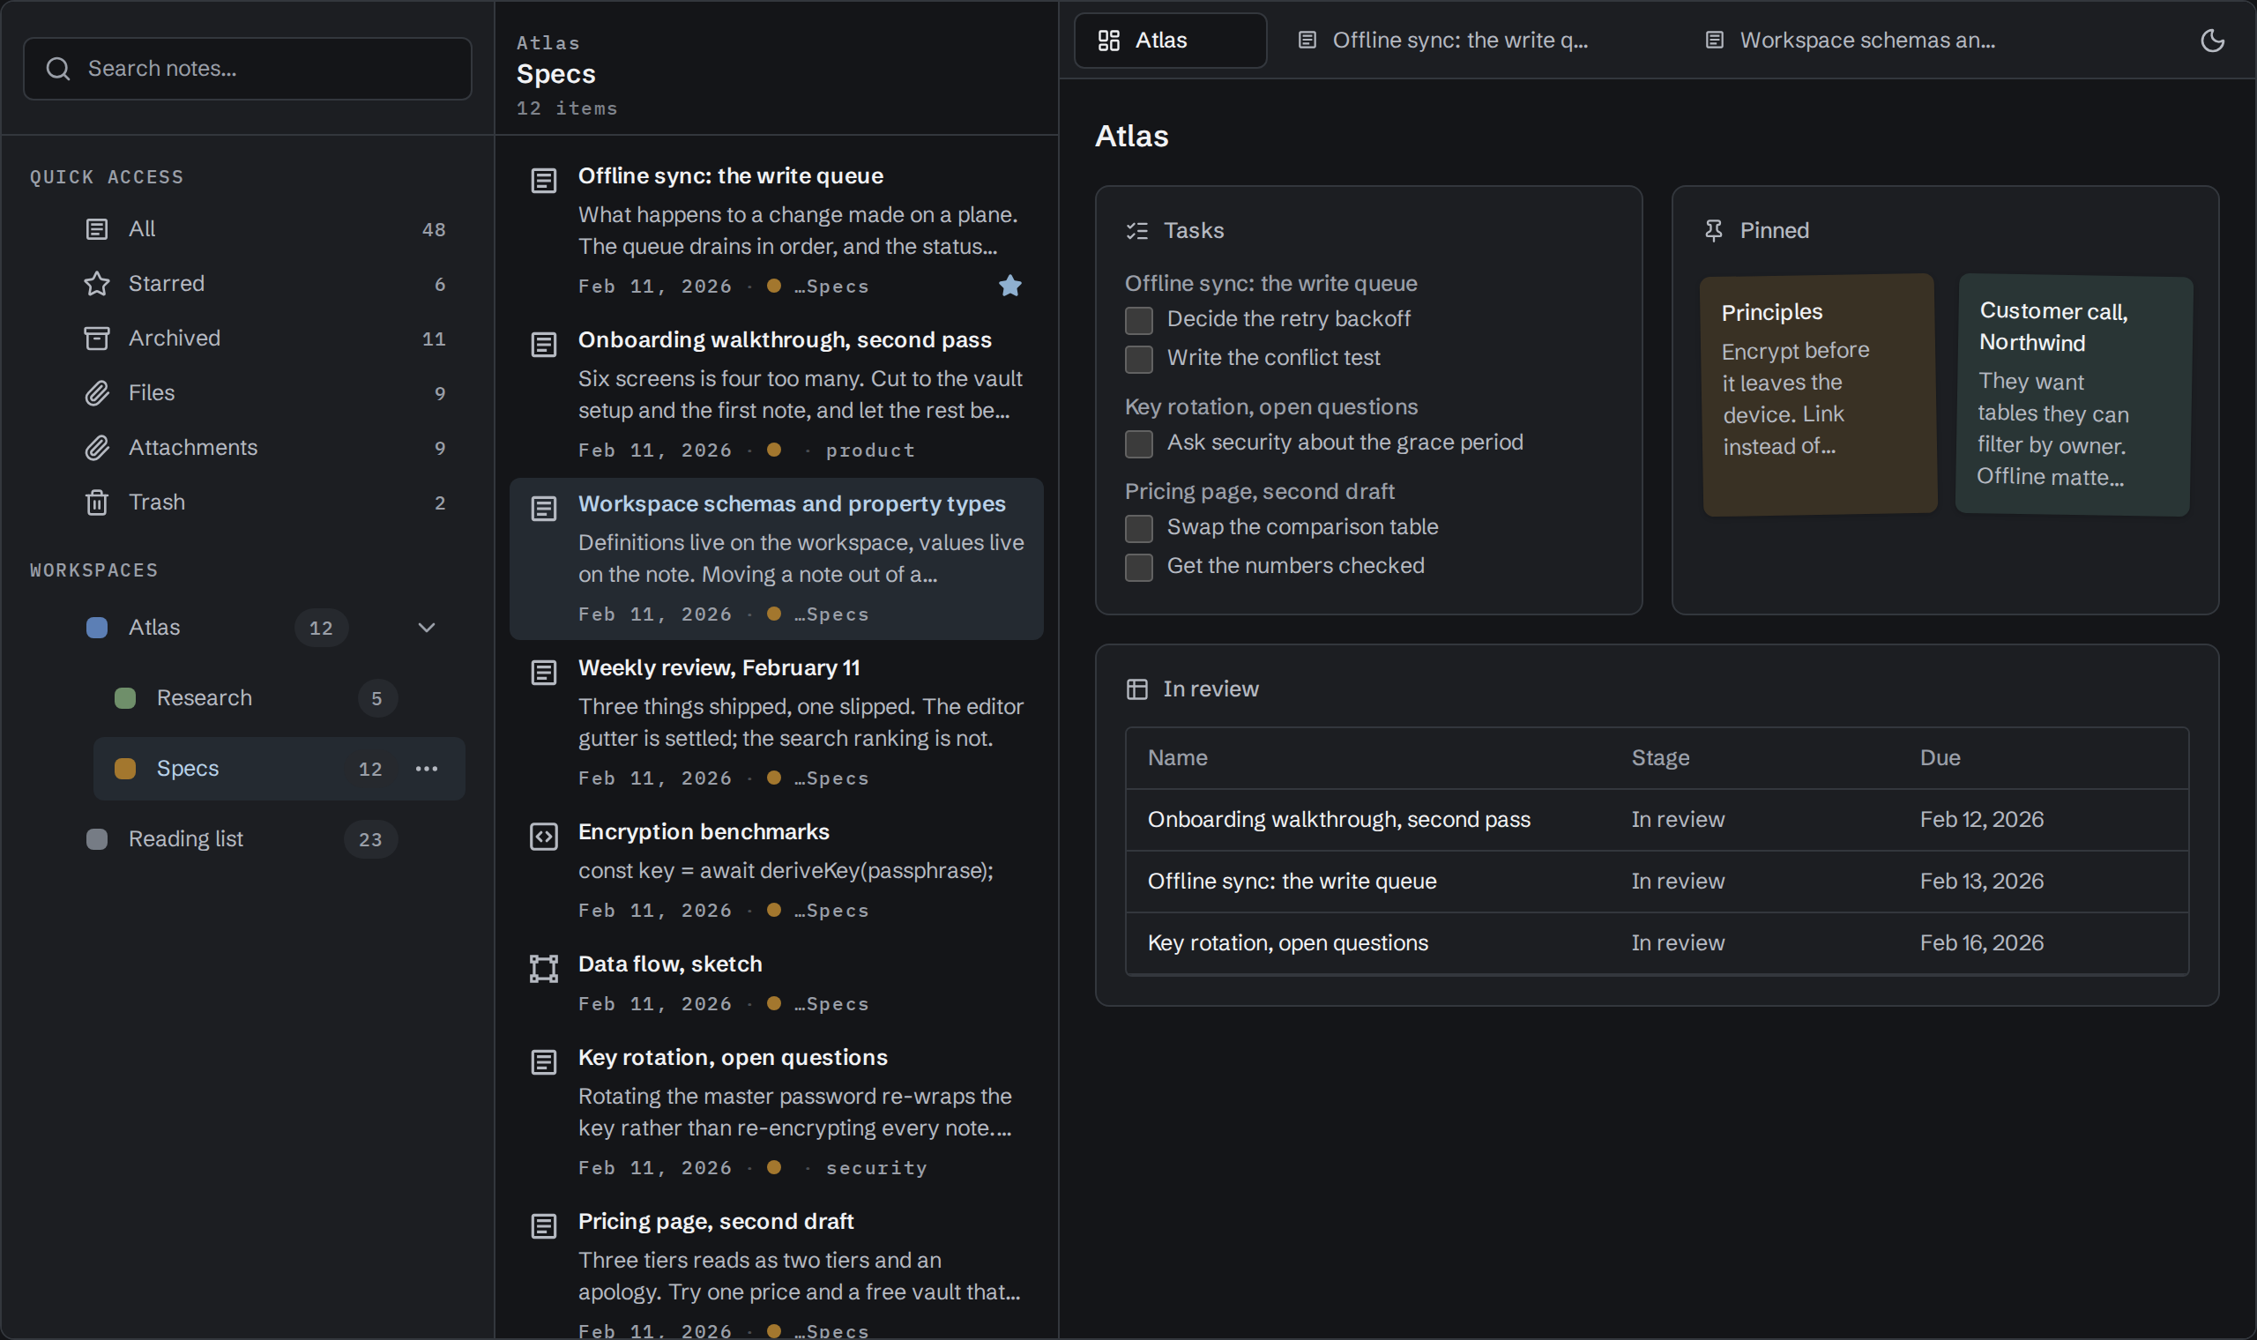Image resolution: width=2257 pixels, height=1340 pixels.
Task: Check Decide the retry backoff task
Action: tap(1139, 320)
